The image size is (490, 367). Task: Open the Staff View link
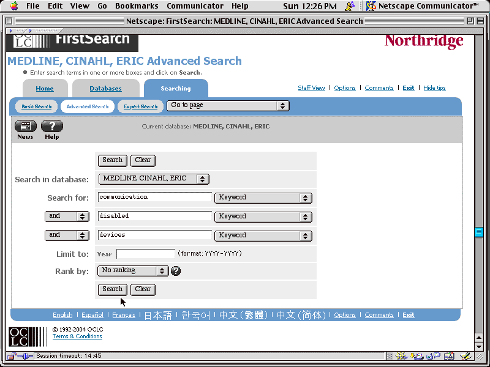pos(311,88)
